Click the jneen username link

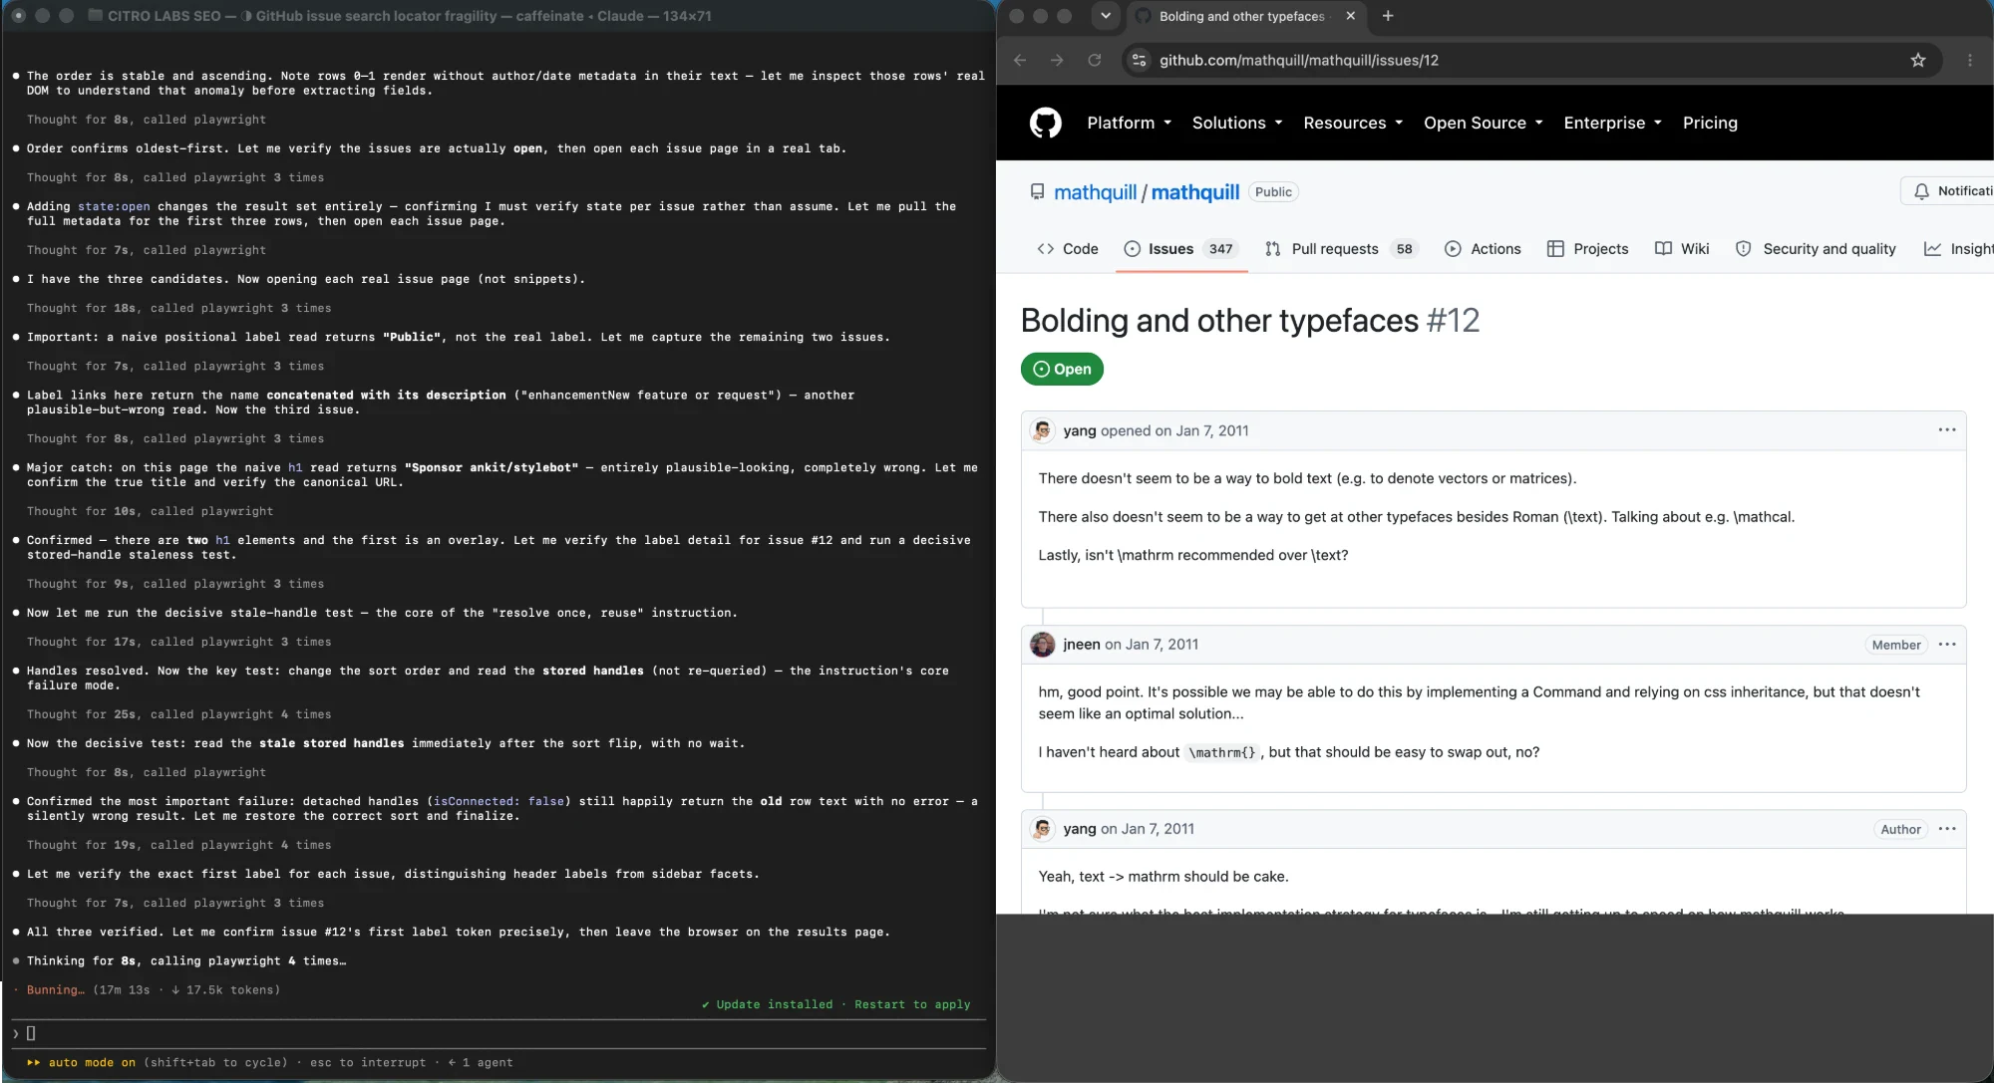(1082, 645)
